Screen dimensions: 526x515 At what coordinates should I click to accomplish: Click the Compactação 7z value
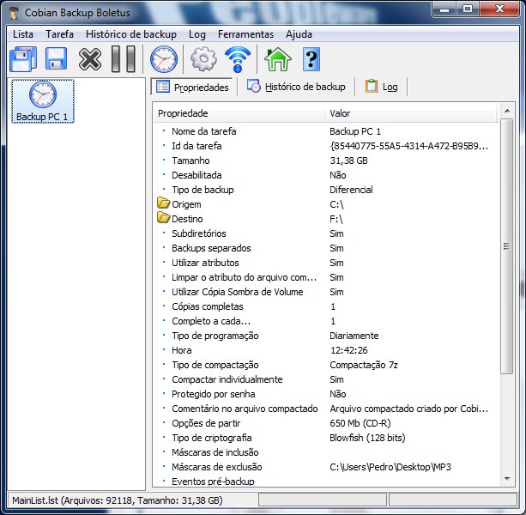[x=364, y=365]
